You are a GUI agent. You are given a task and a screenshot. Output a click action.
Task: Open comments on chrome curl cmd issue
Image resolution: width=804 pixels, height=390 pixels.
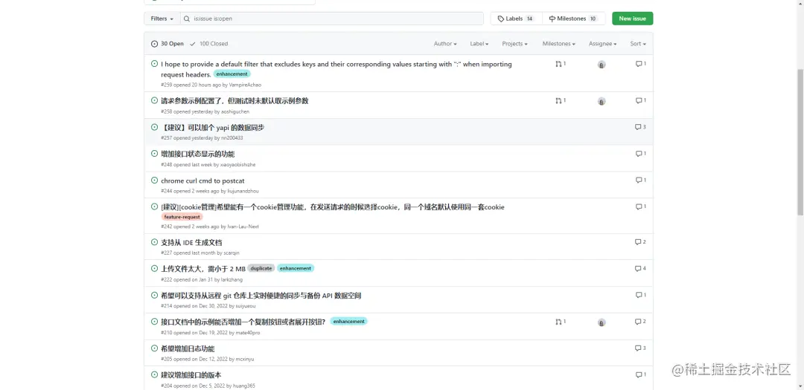tap(640, 181)
